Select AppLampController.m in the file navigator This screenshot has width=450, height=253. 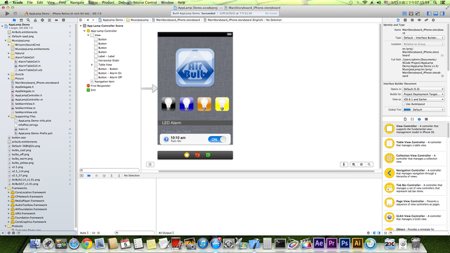[29, 100]
